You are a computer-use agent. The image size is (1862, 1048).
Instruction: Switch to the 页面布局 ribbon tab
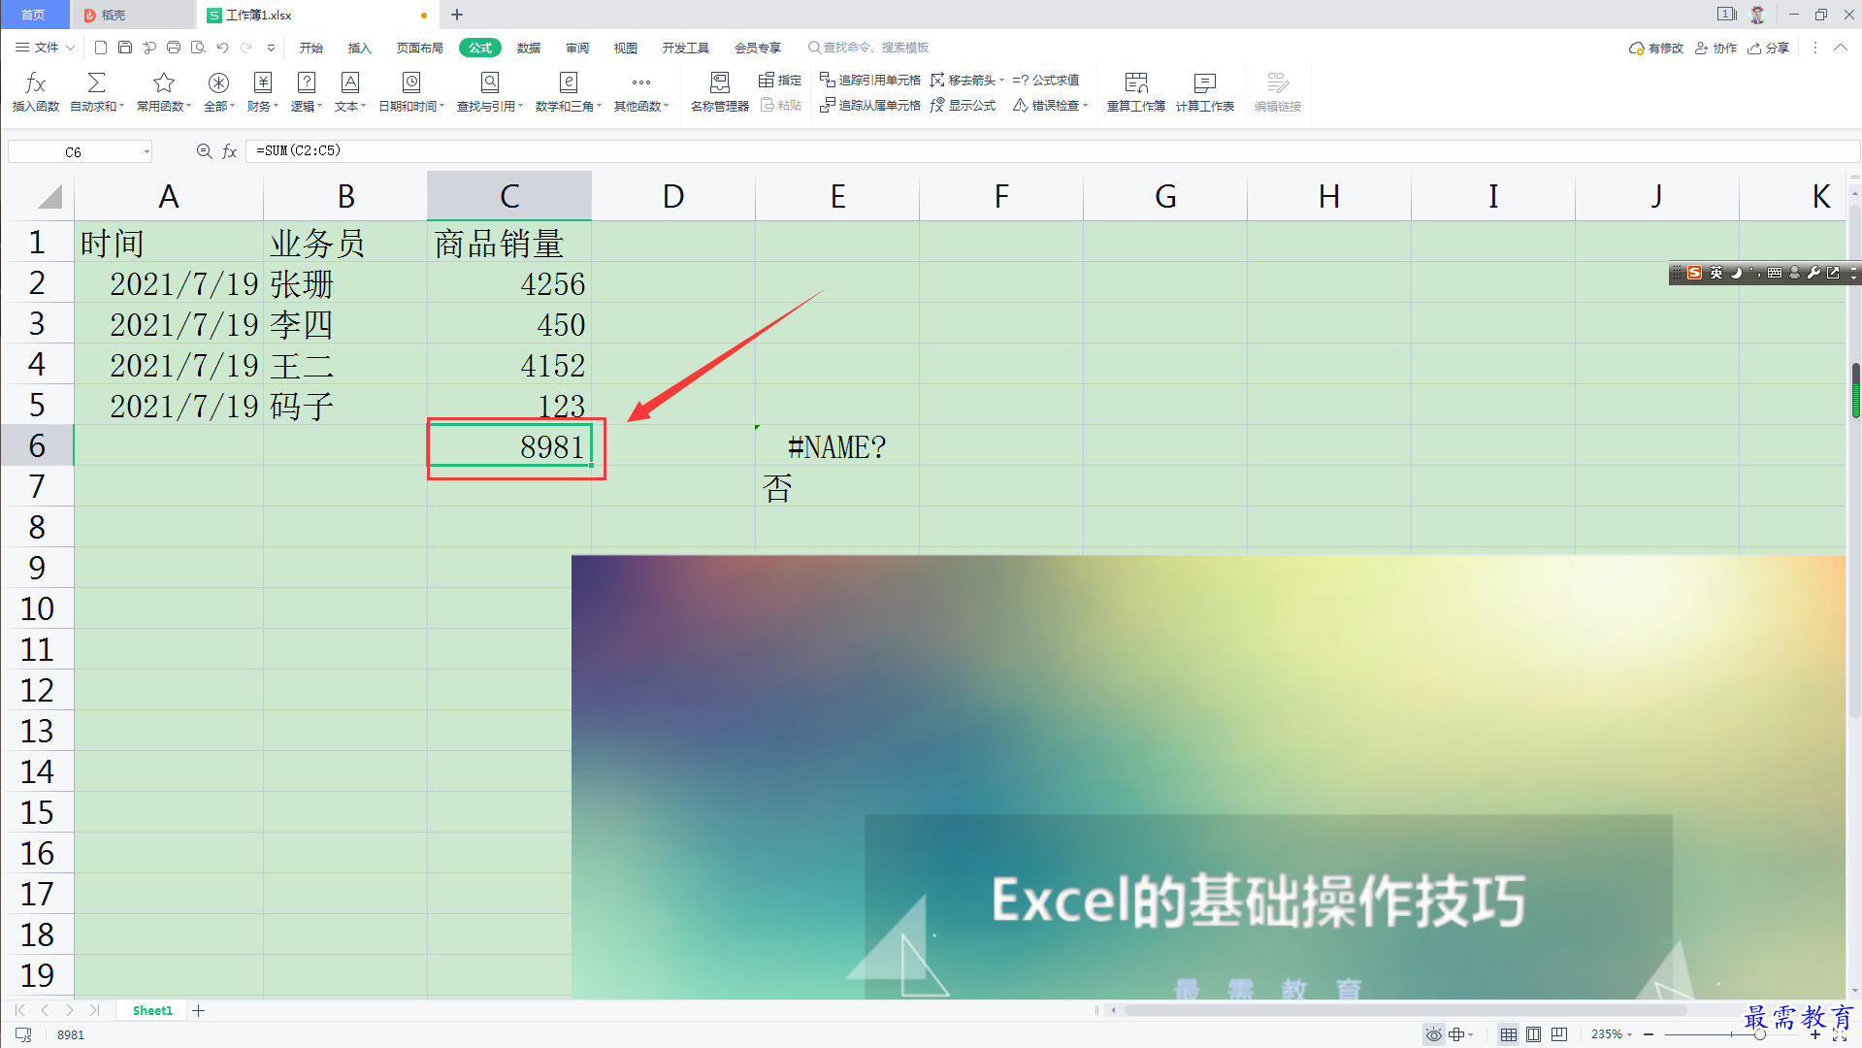(419, 48)
